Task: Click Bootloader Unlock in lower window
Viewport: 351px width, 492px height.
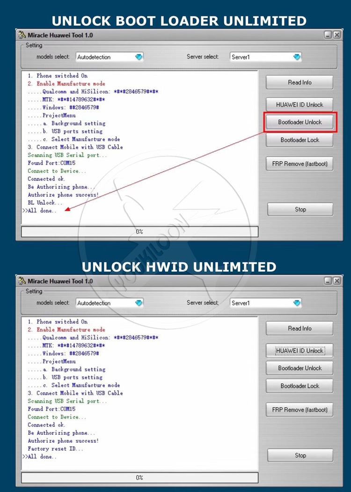Action: click(x=300, y=368)
